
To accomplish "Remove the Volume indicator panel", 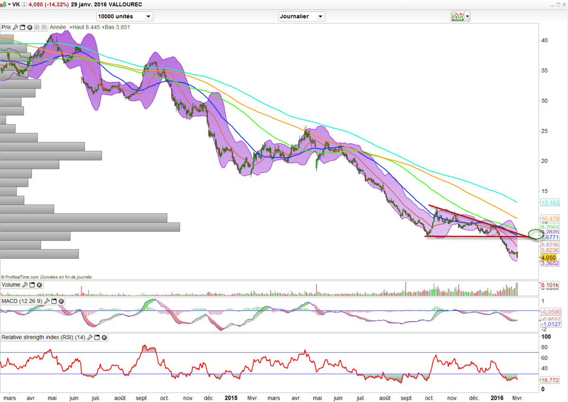I will [39, 285].
